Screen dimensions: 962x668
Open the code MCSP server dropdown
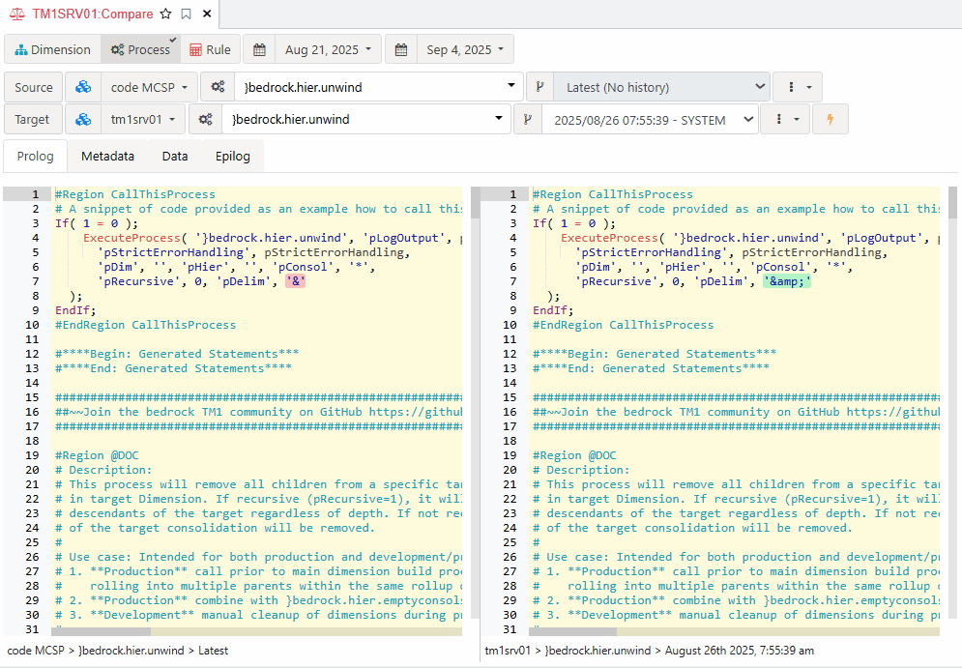pyautogui.click(x=149, y=87)
